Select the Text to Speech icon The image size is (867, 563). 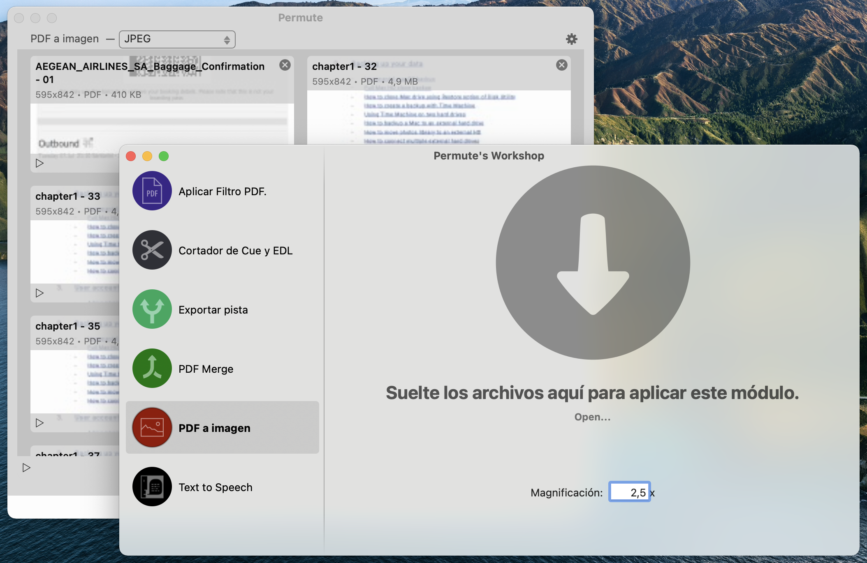click(152, 487)
